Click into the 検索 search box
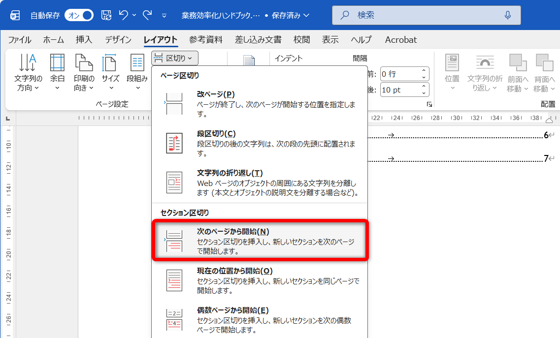 [x=426, y=15]
